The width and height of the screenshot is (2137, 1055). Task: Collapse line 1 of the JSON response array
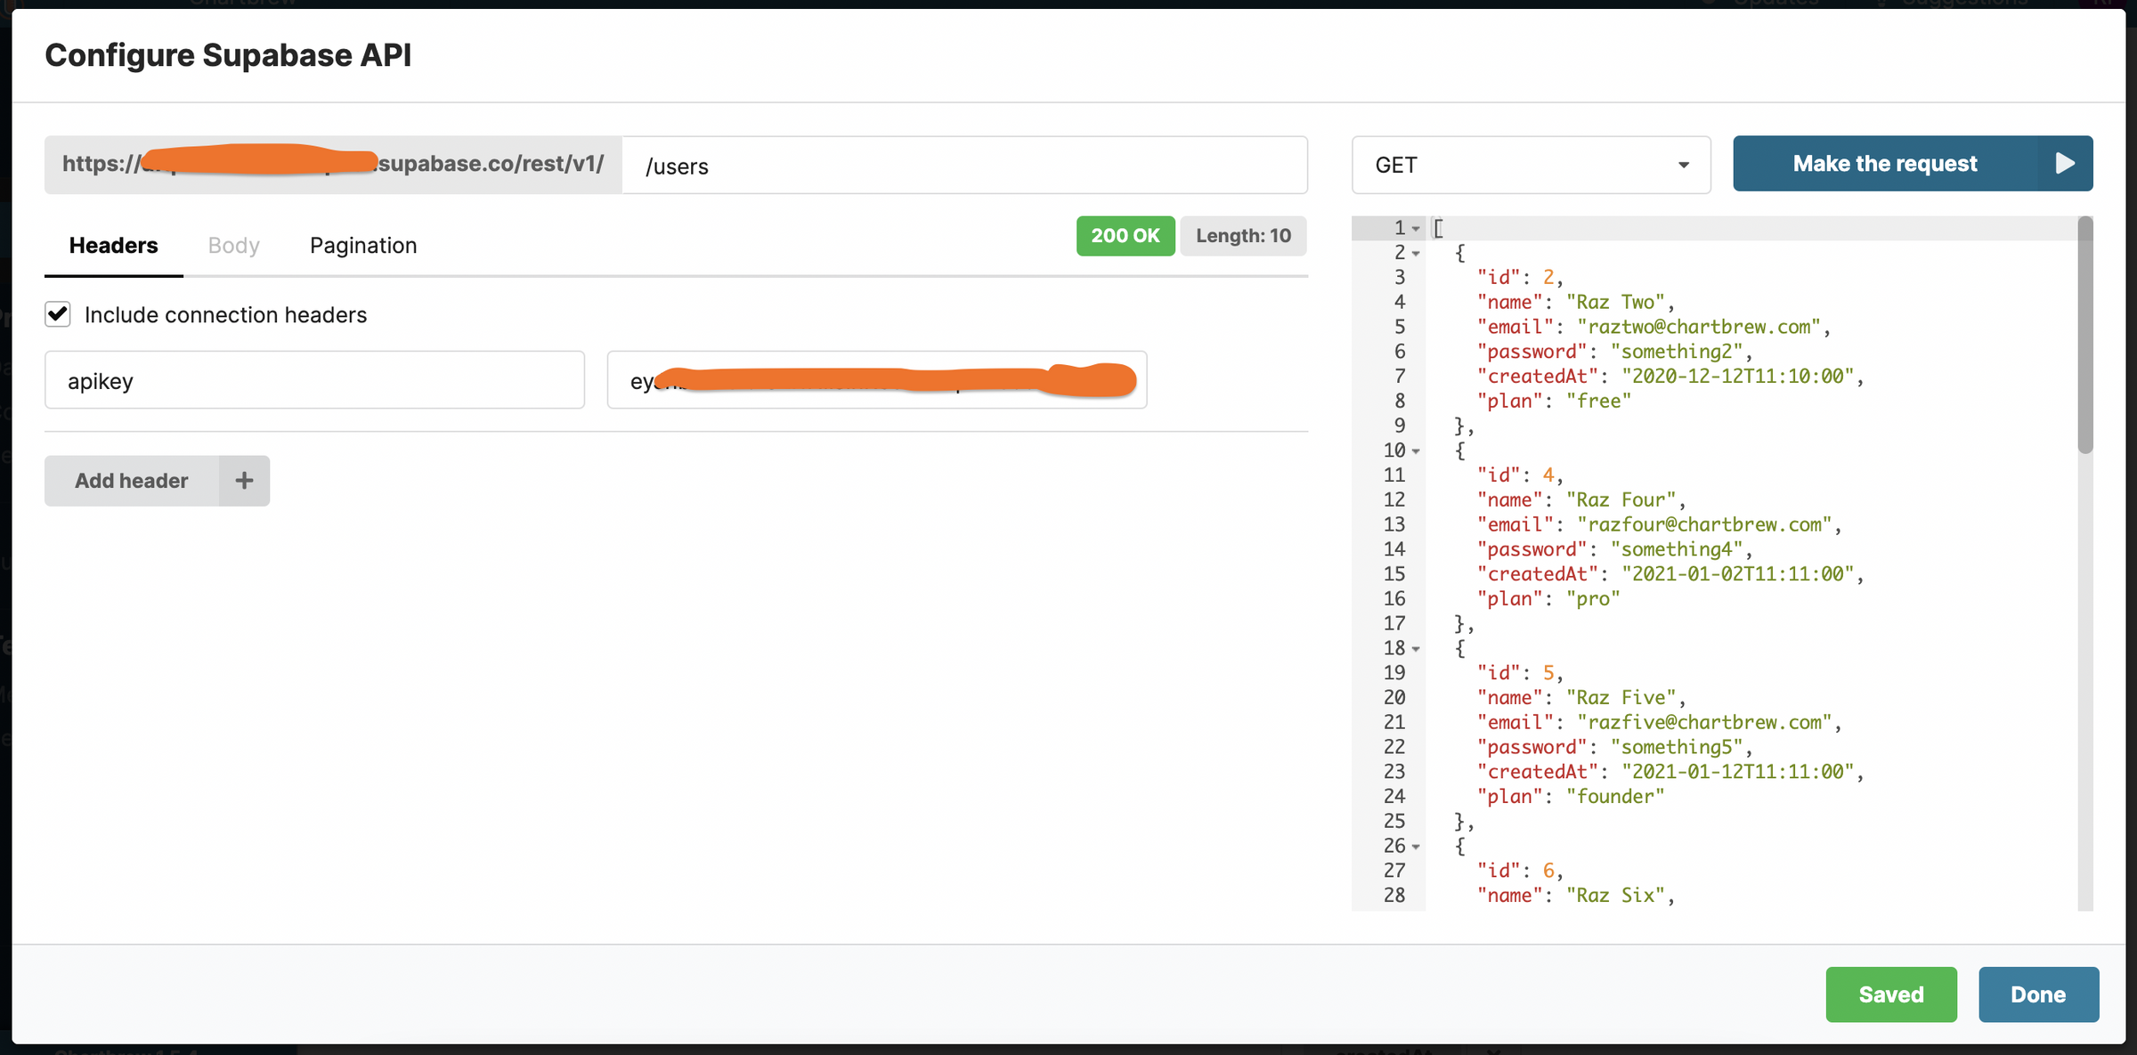point(1415,229)
